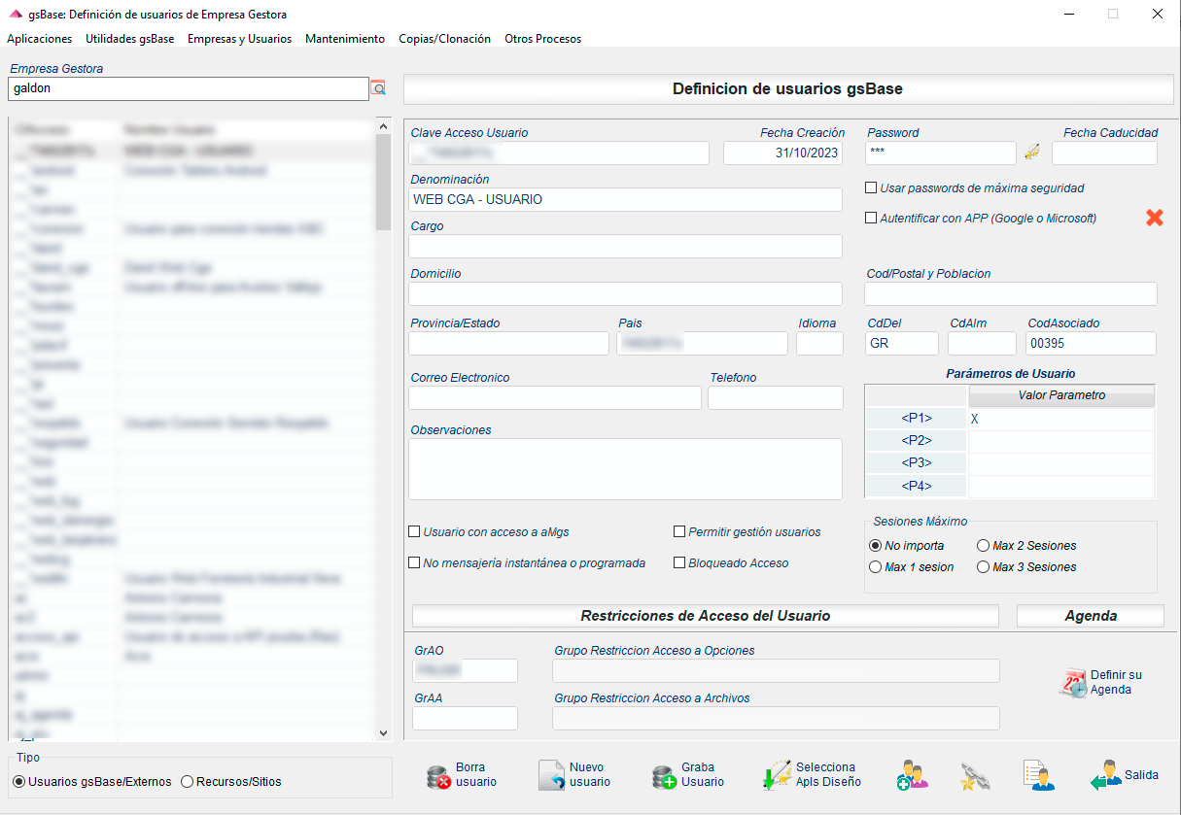Click the Agenda button

(1090, 615)
